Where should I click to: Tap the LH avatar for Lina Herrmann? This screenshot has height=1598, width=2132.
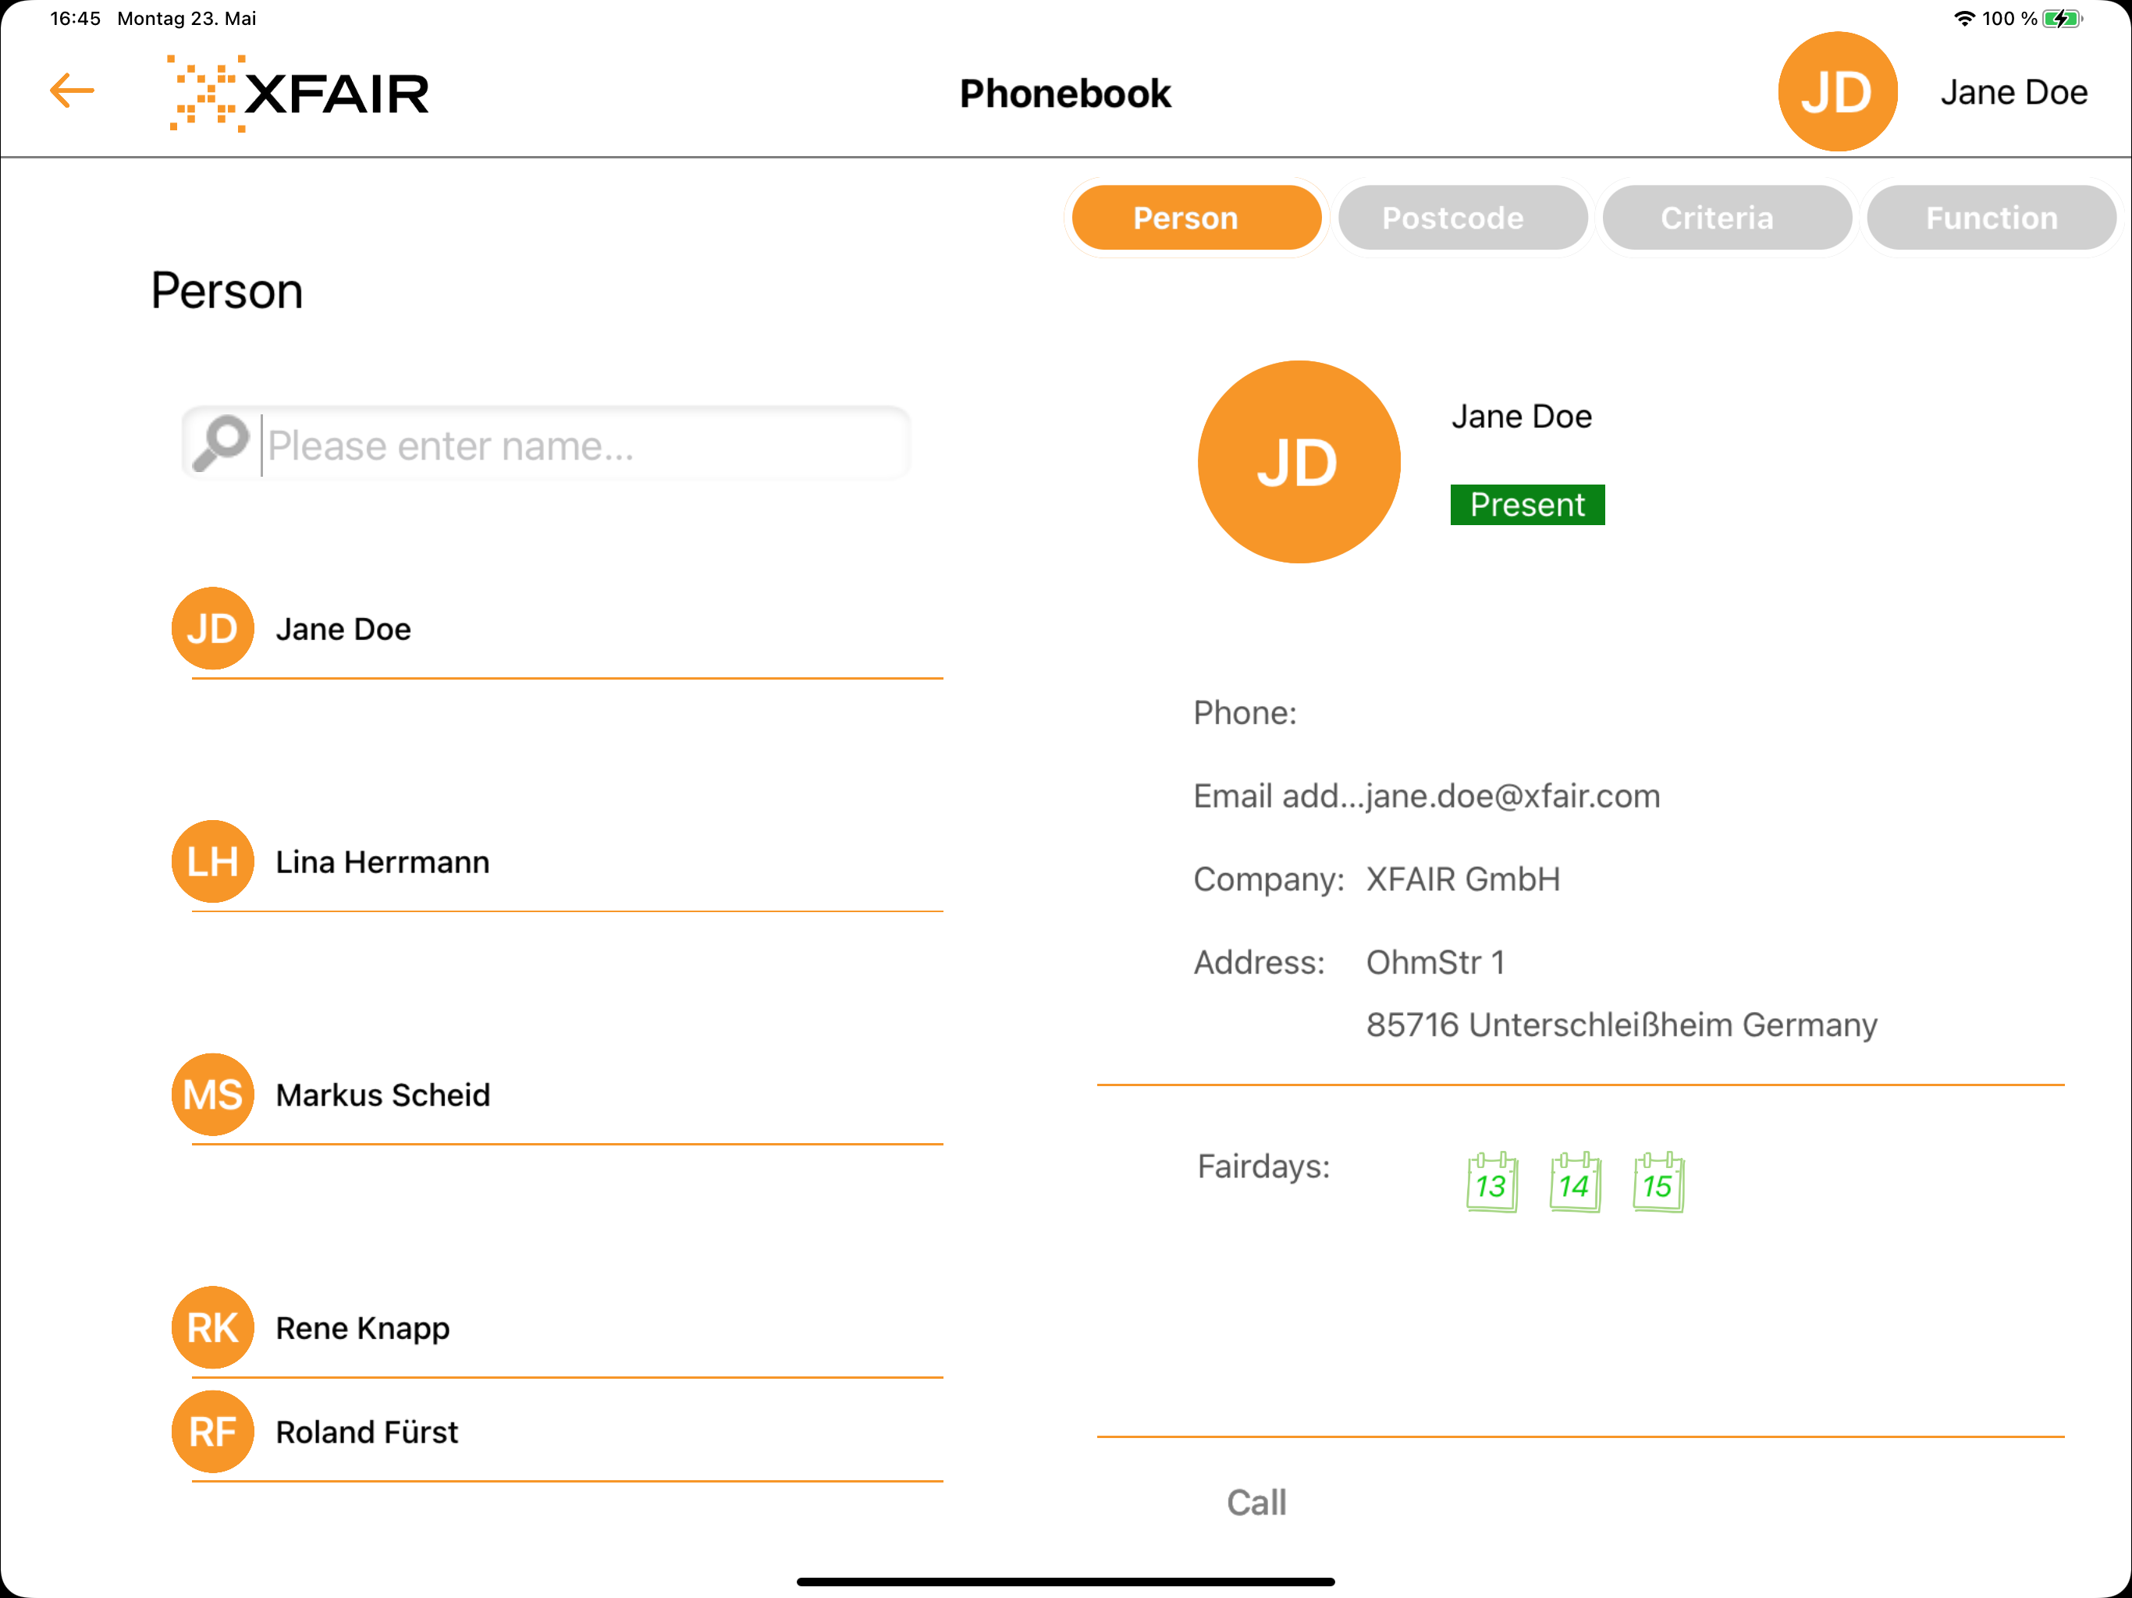coord(213,861)
